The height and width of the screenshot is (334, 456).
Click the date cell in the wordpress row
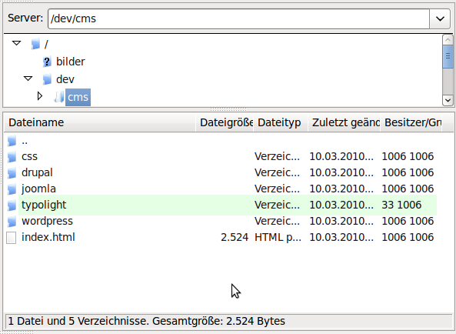[341, 222]
